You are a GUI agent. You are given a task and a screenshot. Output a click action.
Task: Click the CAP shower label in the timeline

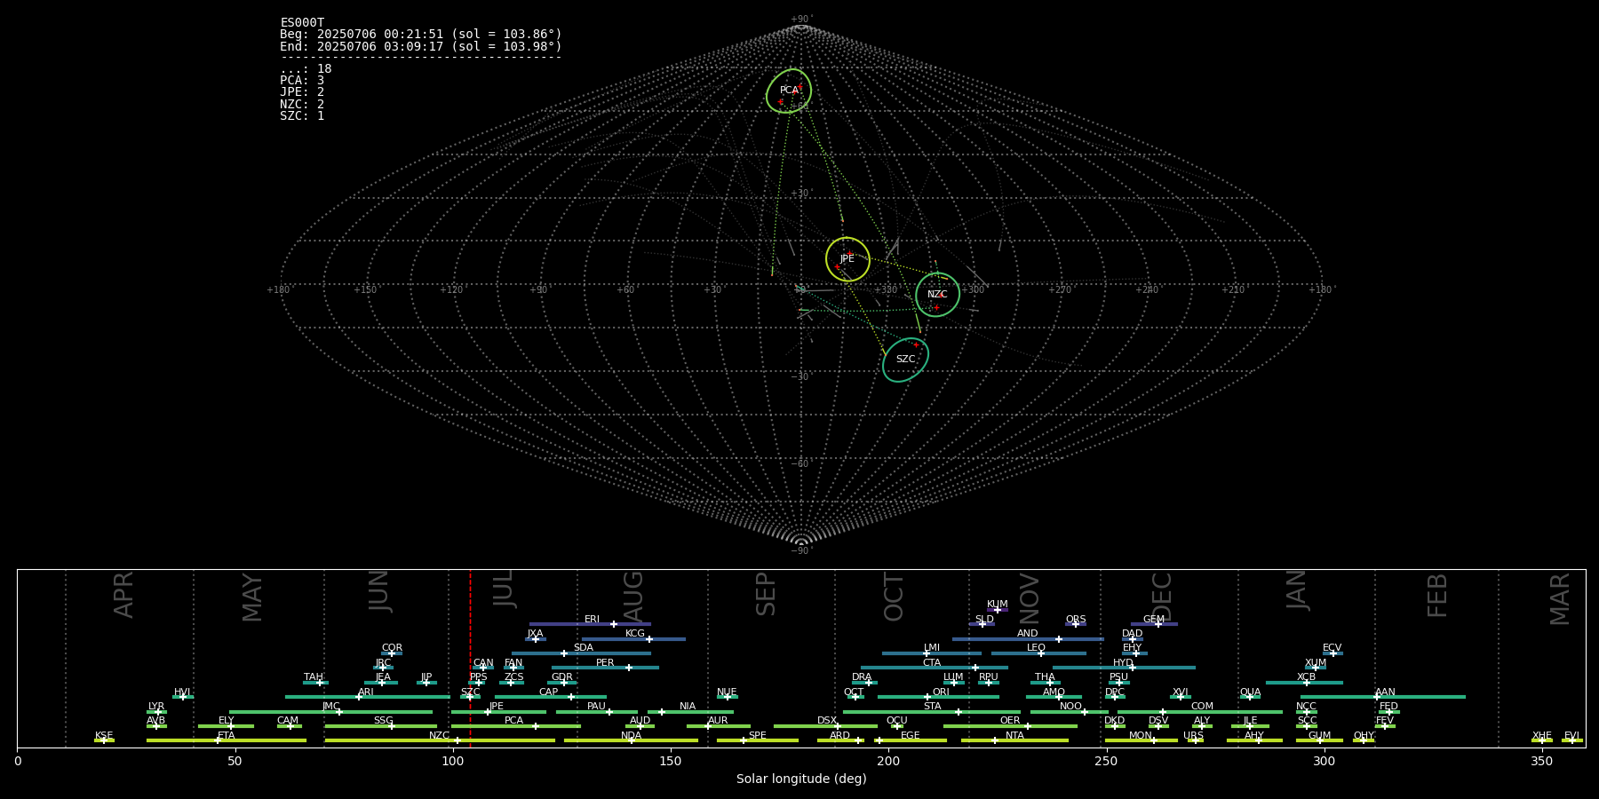(548, 692)
